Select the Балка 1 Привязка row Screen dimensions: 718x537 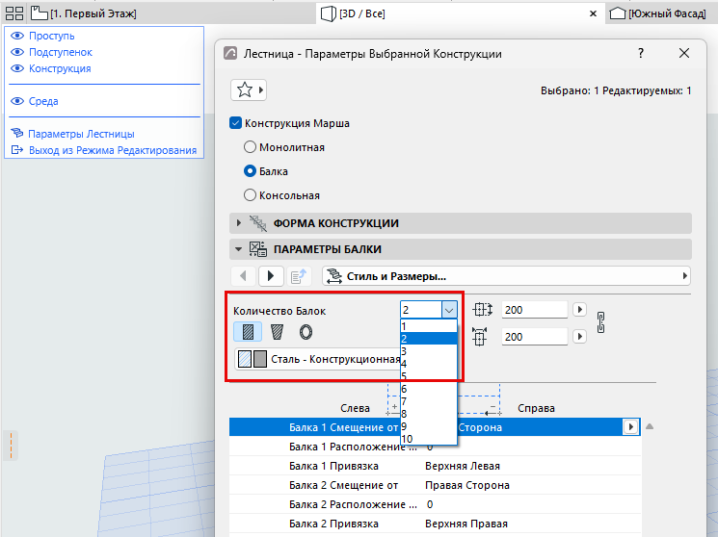(435, 466)
